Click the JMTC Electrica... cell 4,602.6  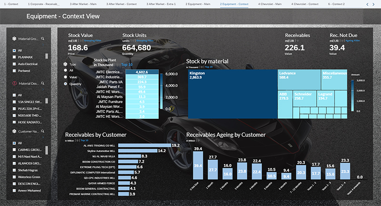[142, 72]
